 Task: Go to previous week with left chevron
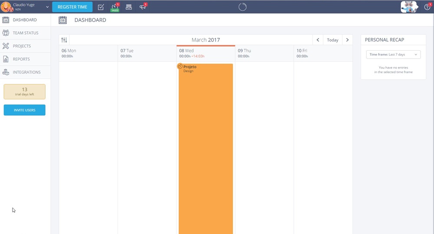tap(318, 40)
